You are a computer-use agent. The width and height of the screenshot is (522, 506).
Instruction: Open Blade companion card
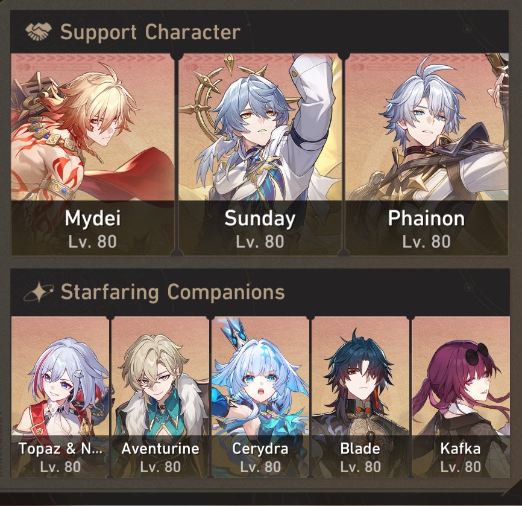(x=360, y=397)
